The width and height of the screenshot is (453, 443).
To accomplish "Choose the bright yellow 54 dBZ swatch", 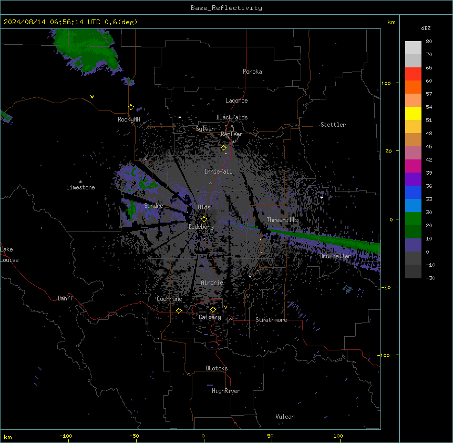I will tap(413, 113).
